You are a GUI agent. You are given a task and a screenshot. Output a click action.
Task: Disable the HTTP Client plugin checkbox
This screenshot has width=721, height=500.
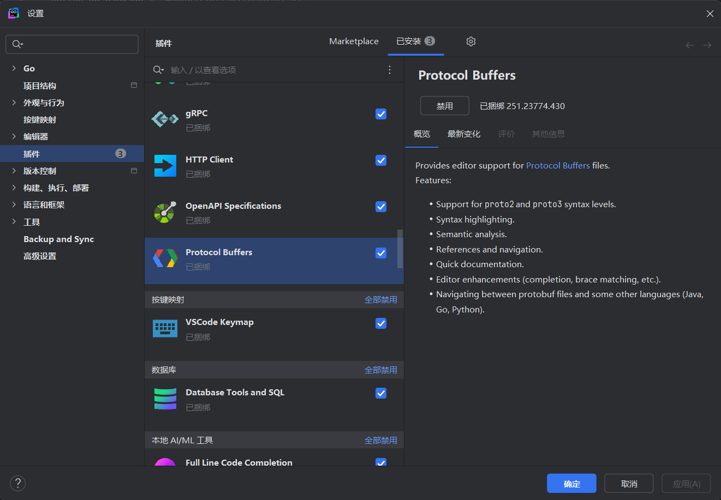381,160
